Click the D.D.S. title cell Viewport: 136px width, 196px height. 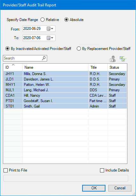(x=98, y=79)
